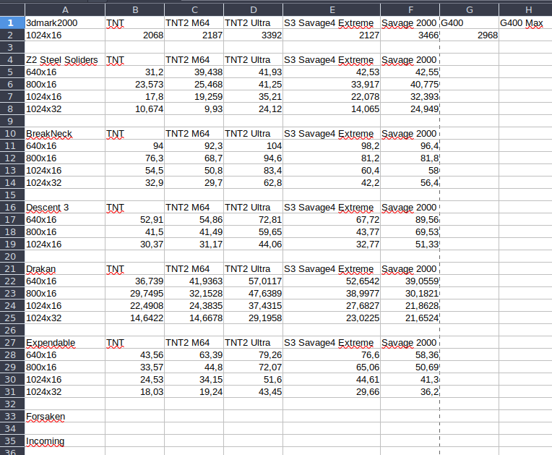Click the 'G400' header cell in row 1
The image size is (552, 455).
pyautogui.click(x=469, y=23)
